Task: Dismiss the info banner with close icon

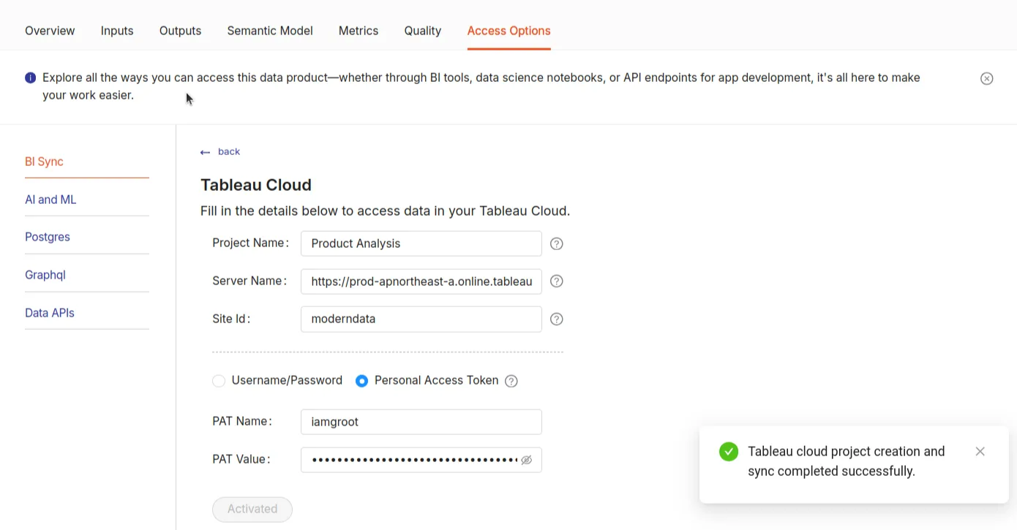Action: pyautogui.click(x=987, y=78)
